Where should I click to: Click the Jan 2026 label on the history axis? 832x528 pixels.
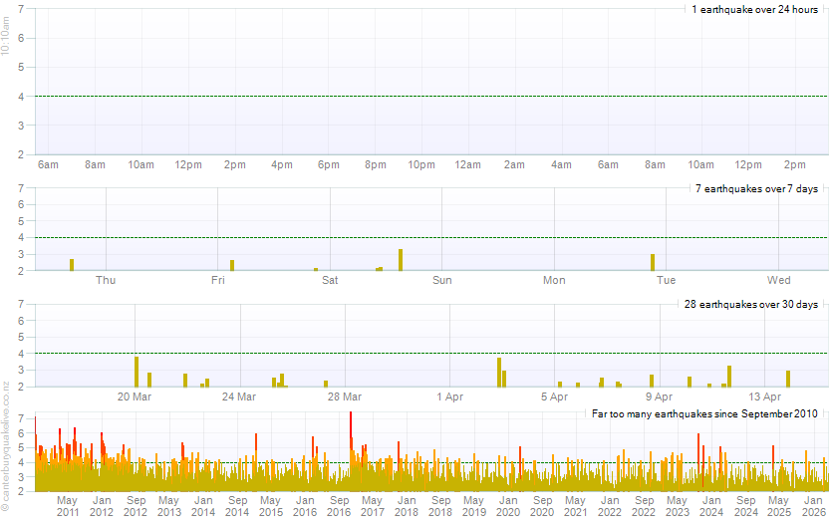(x=813, y=505)
